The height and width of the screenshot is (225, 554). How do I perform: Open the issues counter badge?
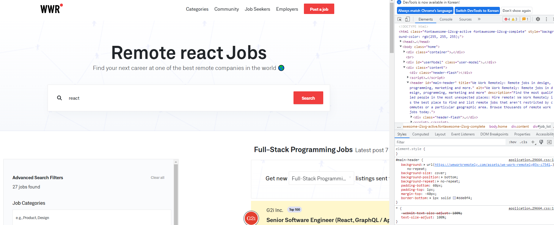525,19
